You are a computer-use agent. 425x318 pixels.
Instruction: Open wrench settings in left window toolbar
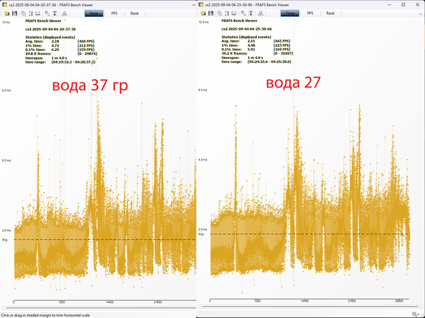click(x=47, y=13)
